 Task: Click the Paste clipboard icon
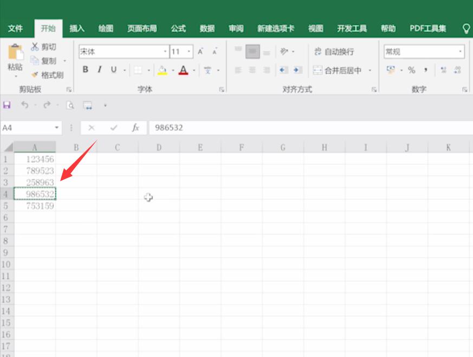coord(15,52)
